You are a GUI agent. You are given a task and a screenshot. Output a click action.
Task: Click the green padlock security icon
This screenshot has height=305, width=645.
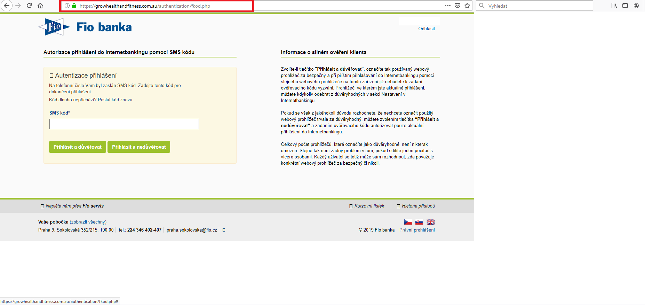74,6
